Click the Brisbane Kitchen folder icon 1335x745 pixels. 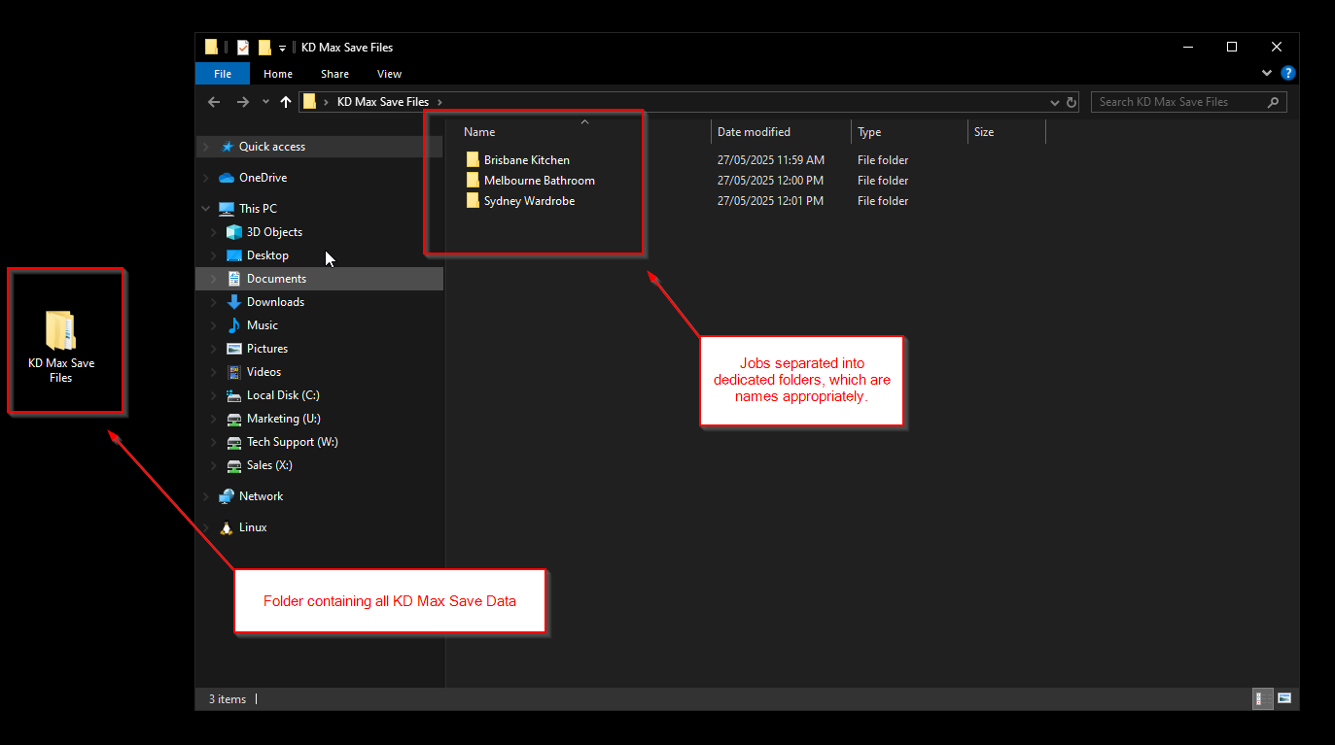[x=473, y=159]
